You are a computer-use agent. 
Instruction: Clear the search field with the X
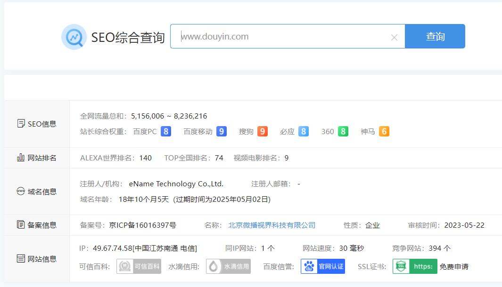pos(394,36)
